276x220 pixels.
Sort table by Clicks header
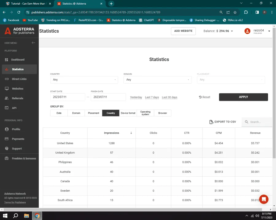click(153, 133)
